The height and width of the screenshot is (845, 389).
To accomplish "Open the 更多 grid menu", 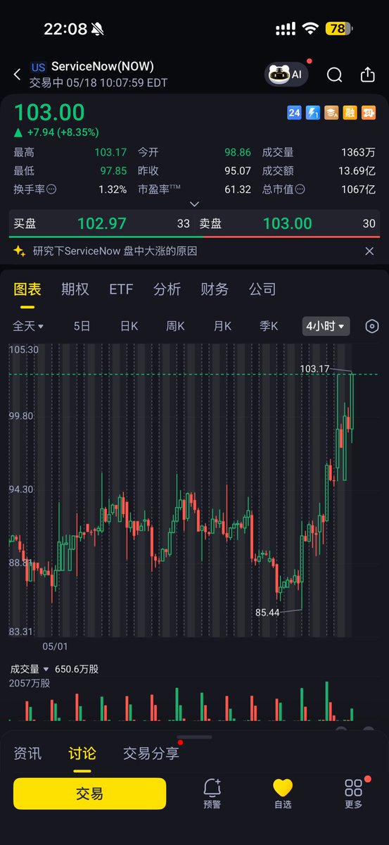I will point(354,794).
